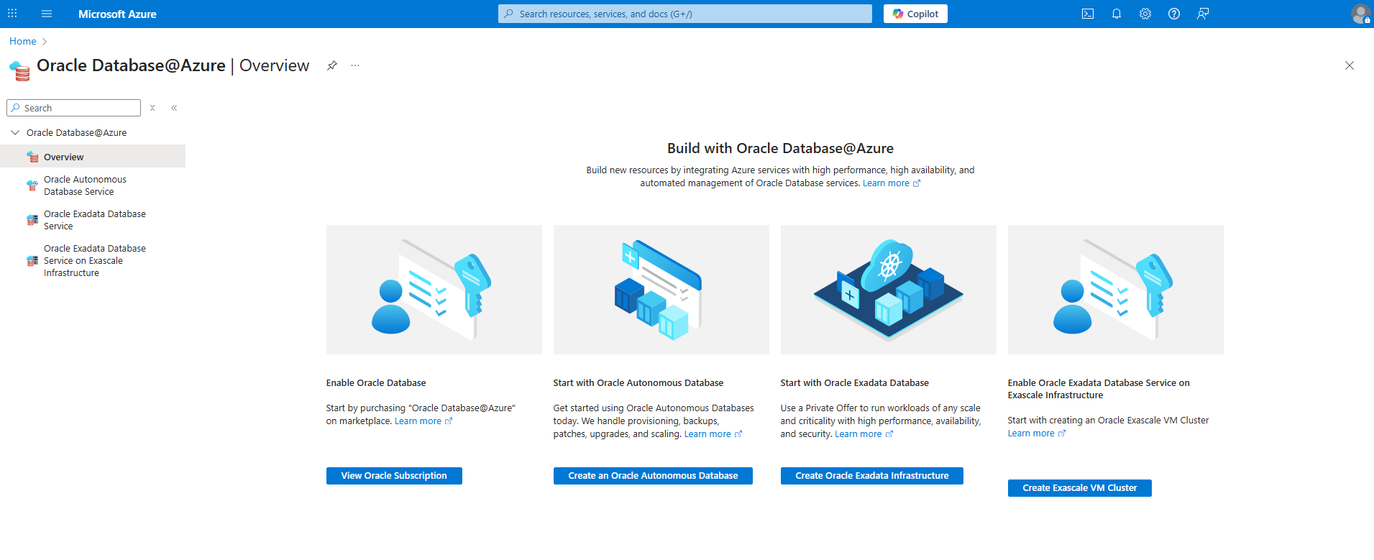Clear the sidebar search box
Viewport: 1374px width, 560px height.
pyautogui.click(x=152, y=108)
